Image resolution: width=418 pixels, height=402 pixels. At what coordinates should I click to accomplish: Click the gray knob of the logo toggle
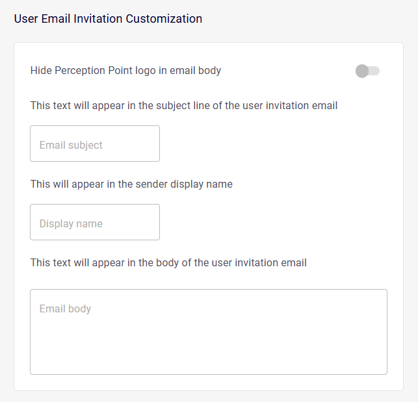click(x=362, y=71)
